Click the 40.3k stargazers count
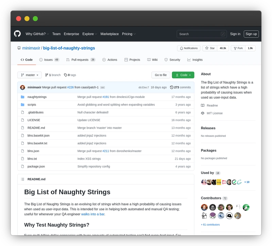This screenshot has width=272, height=246. [x=223, y=48]
